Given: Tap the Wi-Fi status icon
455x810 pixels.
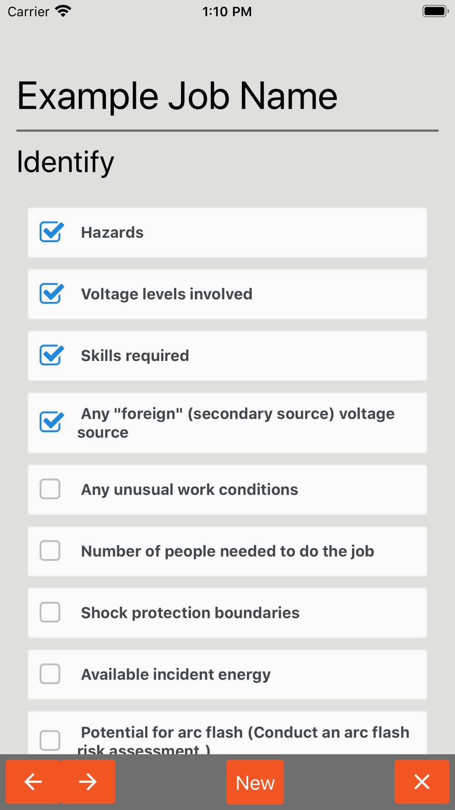Looking at the screenshot, I should coord(63,11).
